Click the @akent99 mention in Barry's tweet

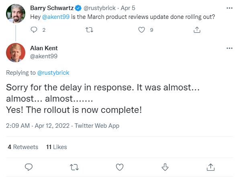[x=56, y=17]
